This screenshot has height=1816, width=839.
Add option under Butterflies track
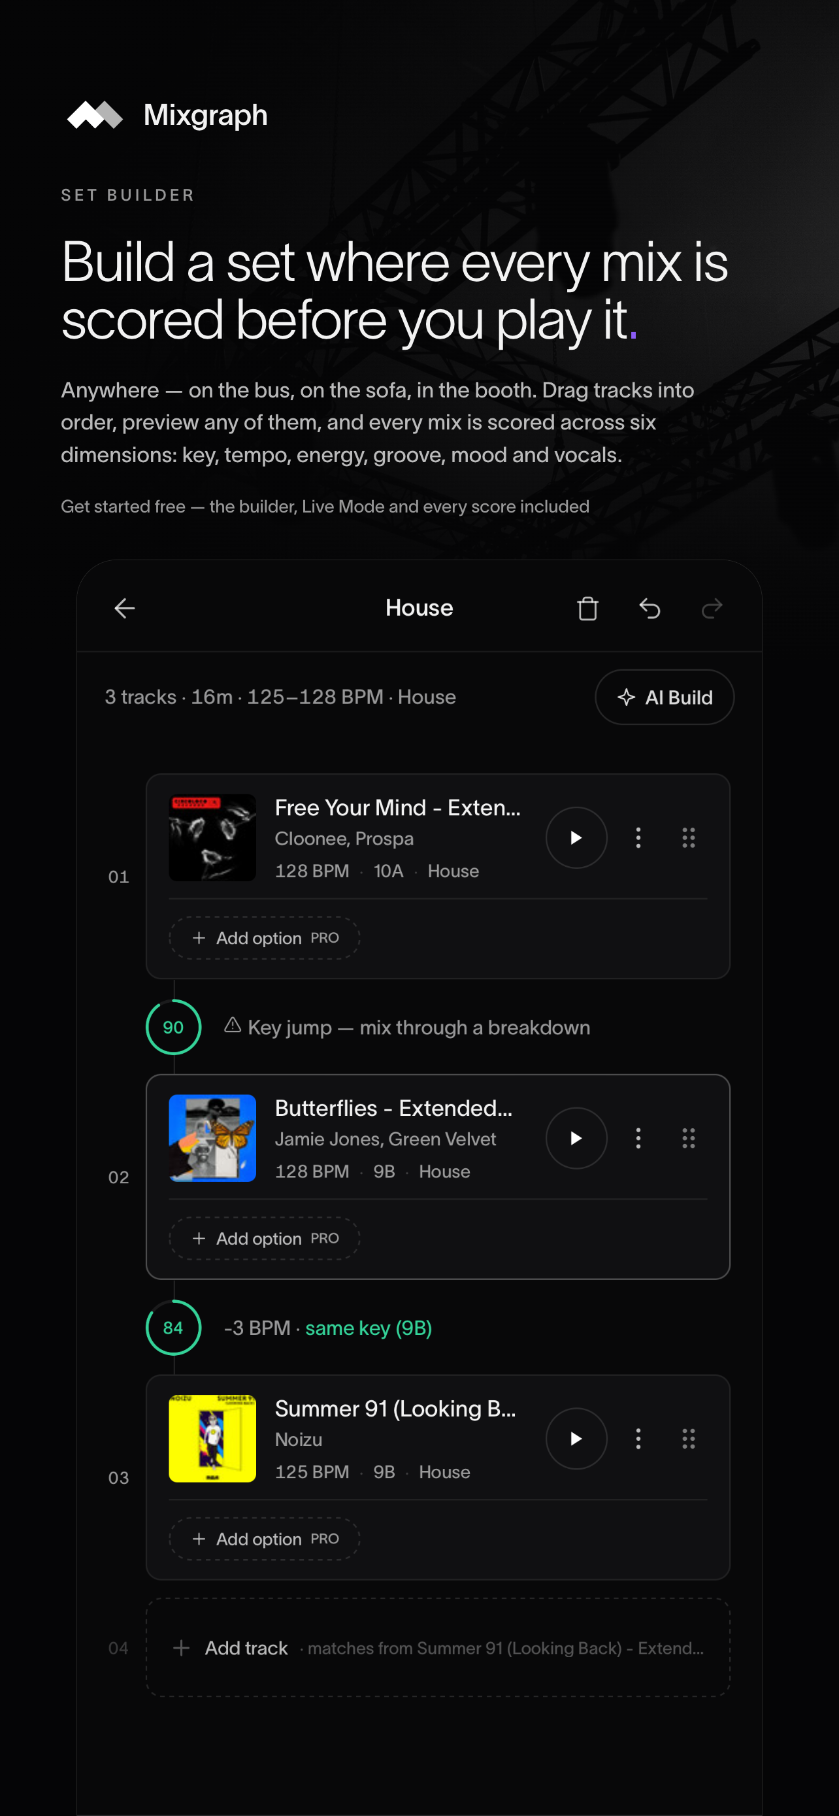tap(264, 1238)
